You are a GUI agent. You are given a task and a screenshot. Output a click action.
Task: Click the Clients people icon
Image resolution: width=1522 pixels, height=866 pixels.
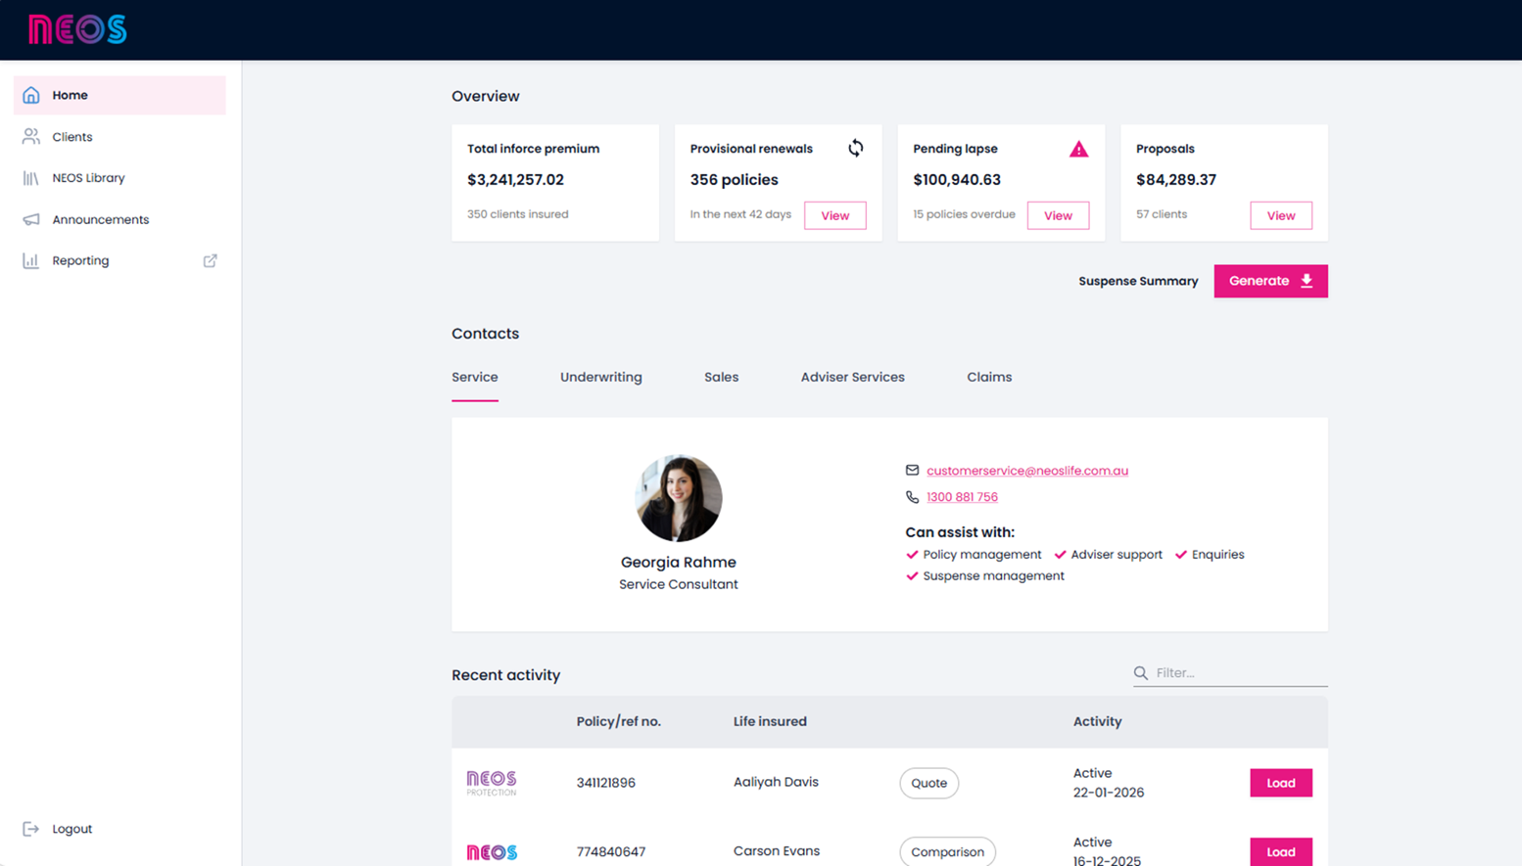31,137
